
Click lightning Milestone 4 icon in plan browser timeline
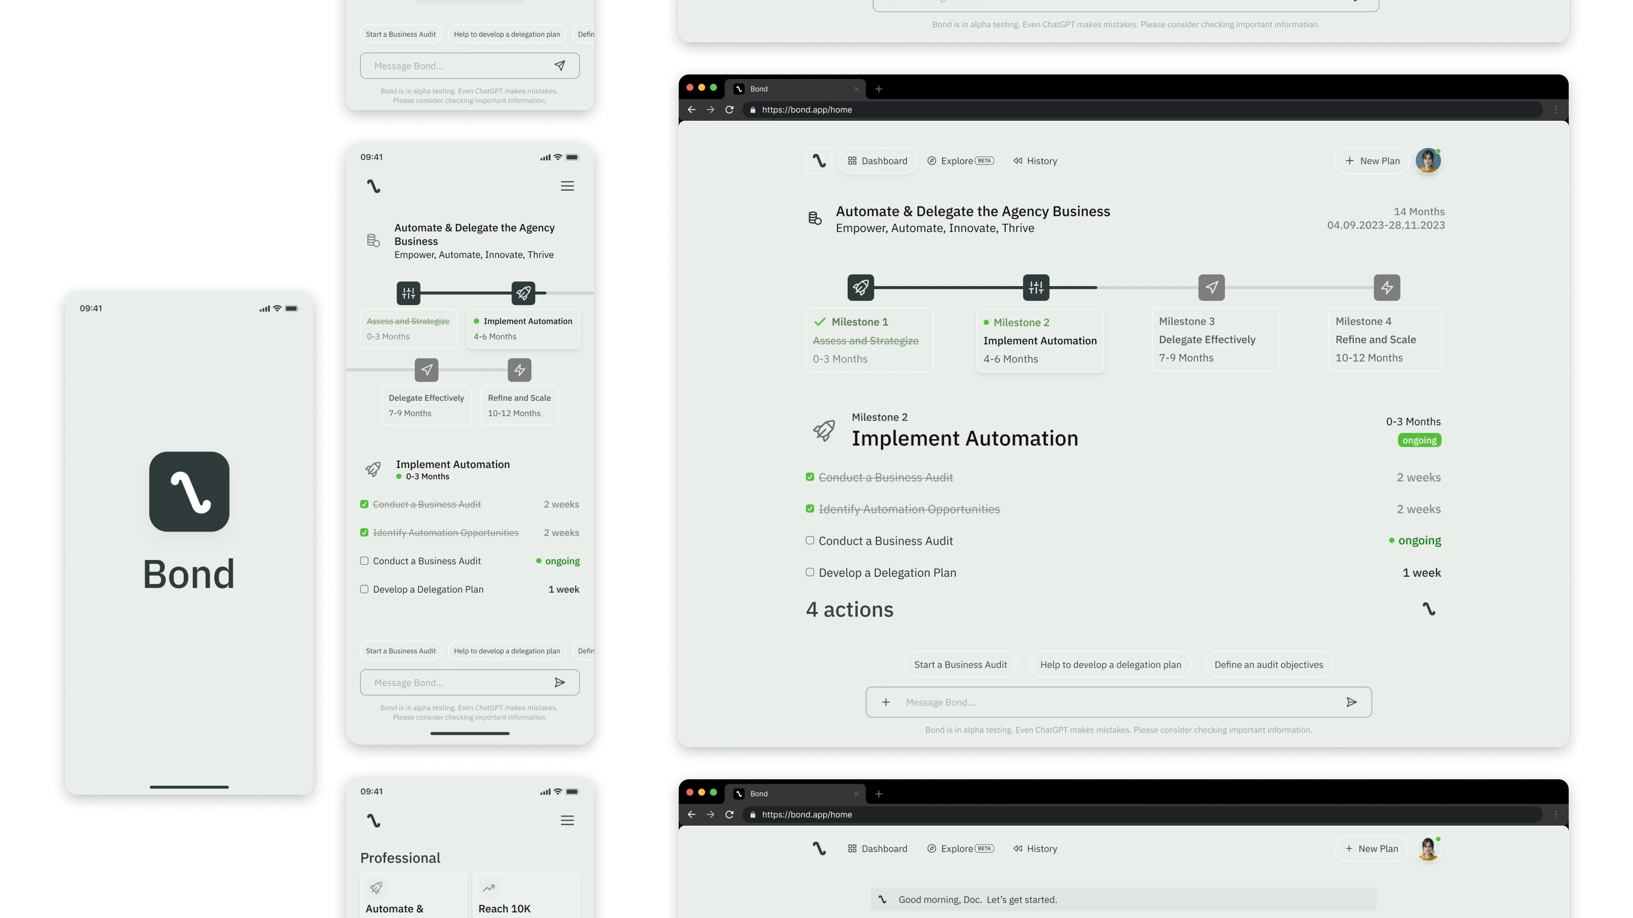[x=1387, y=288]
